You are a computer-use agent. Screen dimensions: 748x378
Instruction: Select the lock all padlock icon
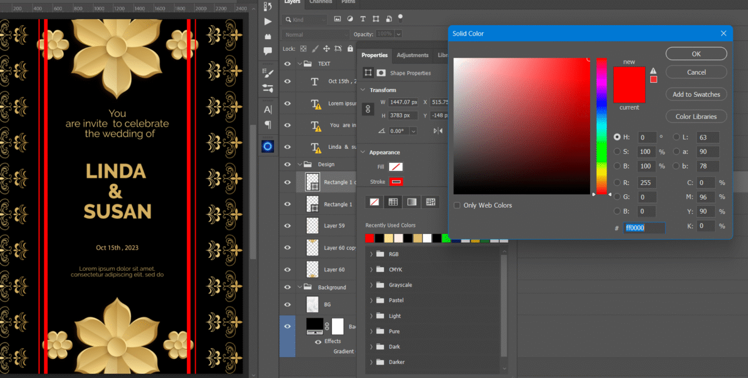tap(350, 49)
